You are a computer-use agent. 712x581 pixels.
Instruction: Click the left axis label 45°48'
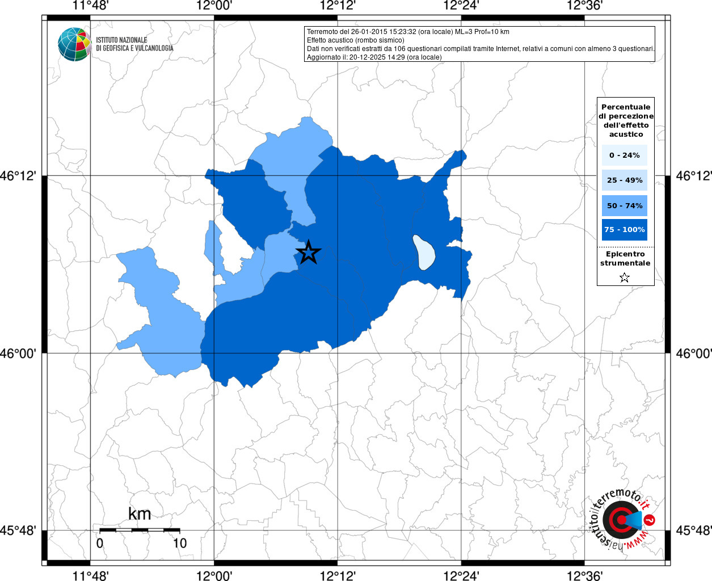click(18, 531)
